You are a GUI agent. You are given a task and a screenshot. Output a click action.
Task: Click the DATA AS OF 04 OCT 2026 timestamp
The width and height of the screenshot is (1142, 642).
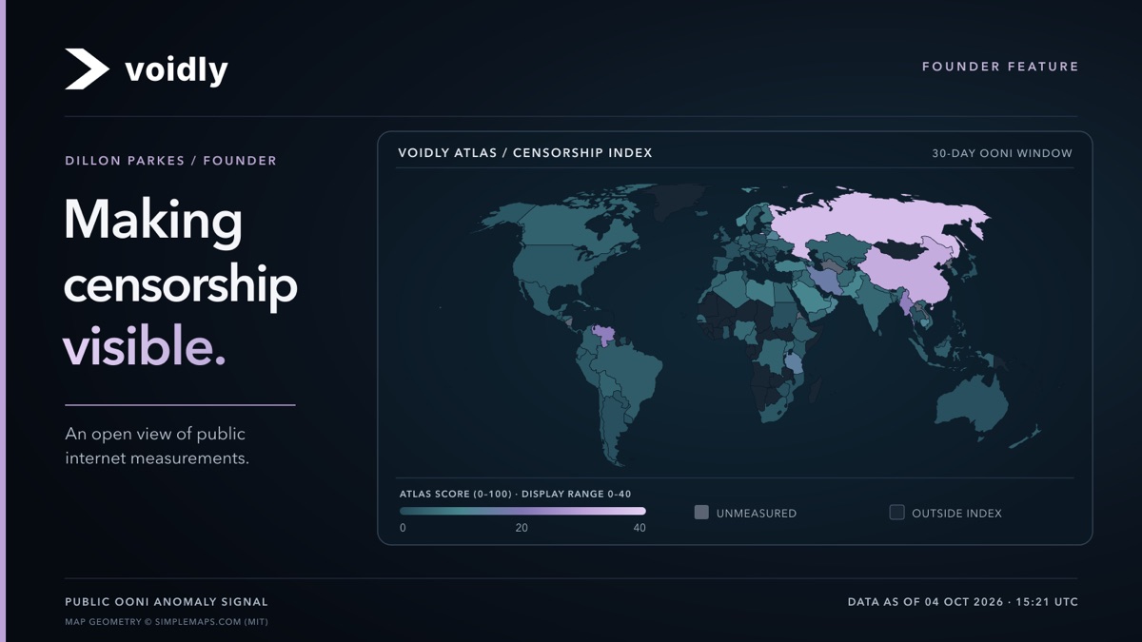pyautogui.click(x=963, y=602)
